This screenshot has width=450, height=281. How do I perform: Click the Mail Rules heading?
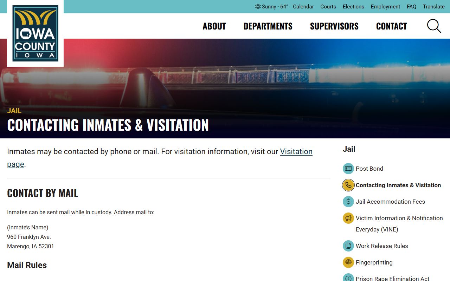(27, 265)
